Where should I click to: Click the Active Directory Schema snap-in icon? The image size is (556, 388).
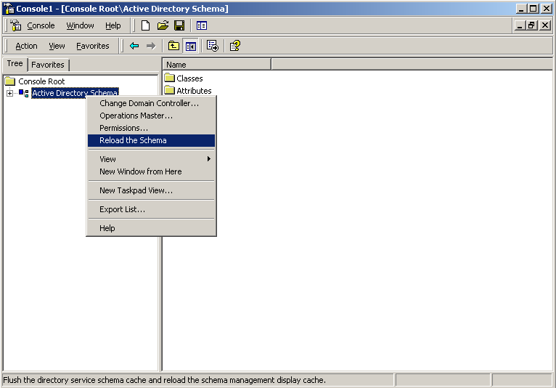(x=24, y=93)
